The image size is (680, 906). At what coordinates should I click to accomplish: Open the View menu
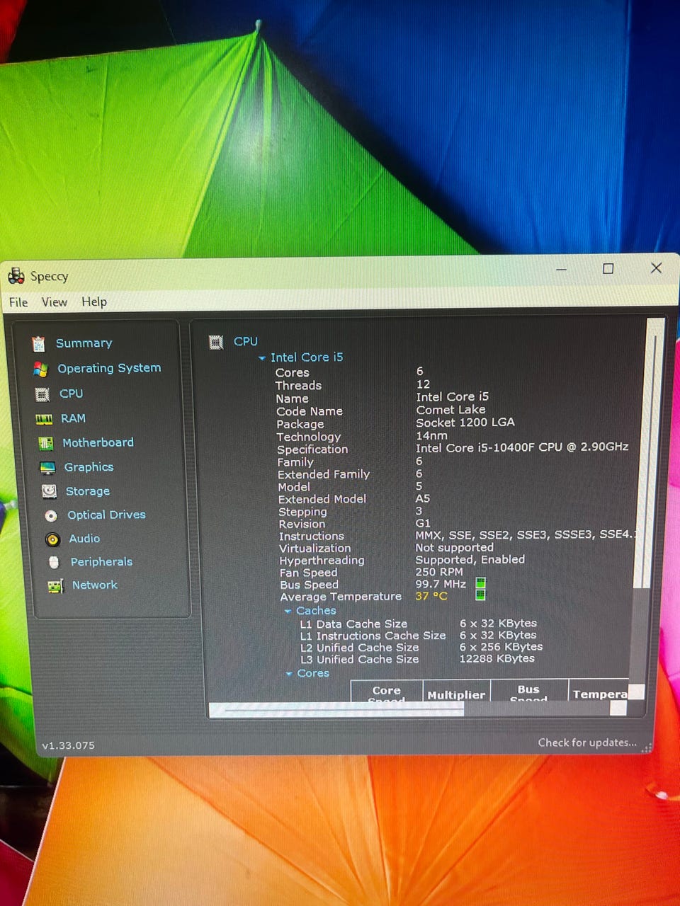(55, 302)
